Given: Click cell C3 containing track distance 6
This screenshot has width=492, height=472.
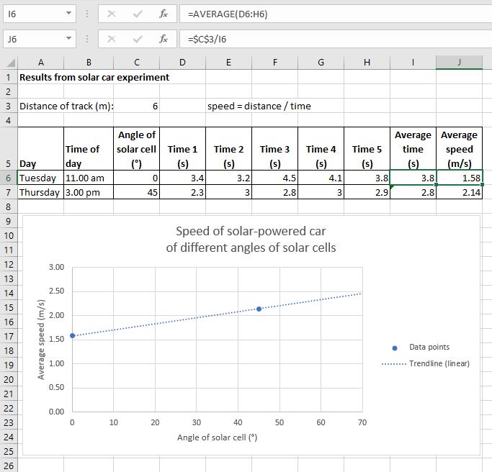Looking at the screenshot, I should (x=136, y=106).
